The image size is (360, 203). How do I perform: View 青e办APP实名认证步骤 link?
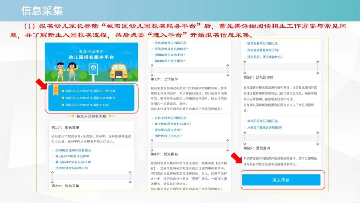pyautogui.click(x=72, y=156)
